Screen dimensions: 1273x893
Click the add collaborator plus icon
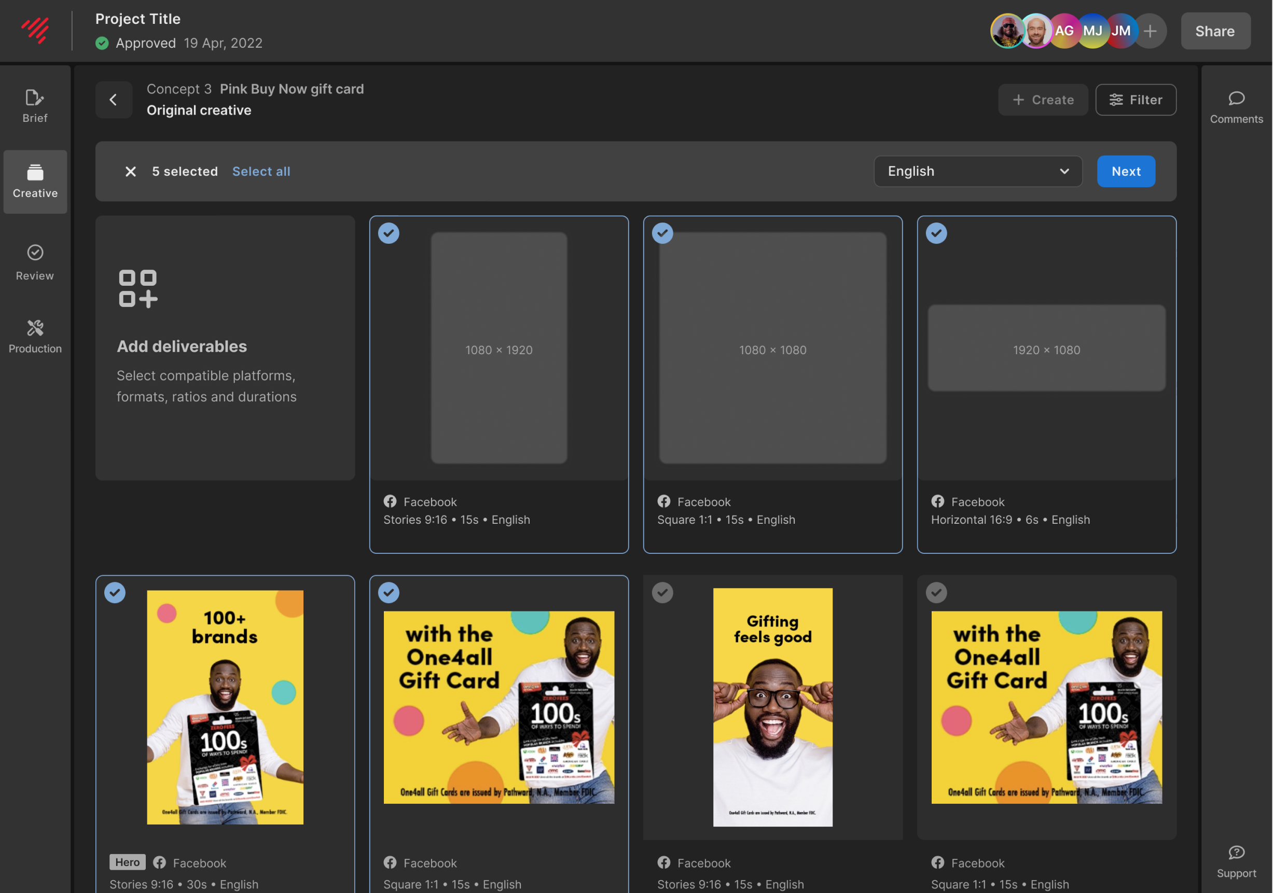click(1150, 31)
